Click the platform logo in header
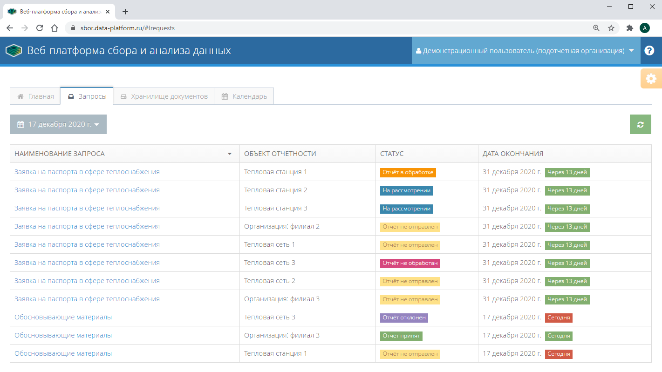Viewport: 662px width, 372px height. pos(14,51)
